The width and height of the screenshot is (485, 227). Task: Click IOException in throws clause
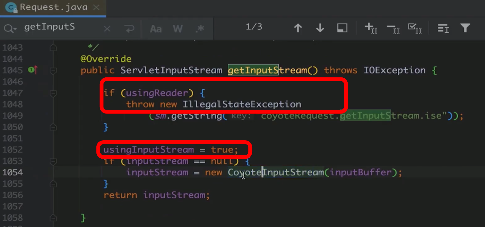click(394, 70)
